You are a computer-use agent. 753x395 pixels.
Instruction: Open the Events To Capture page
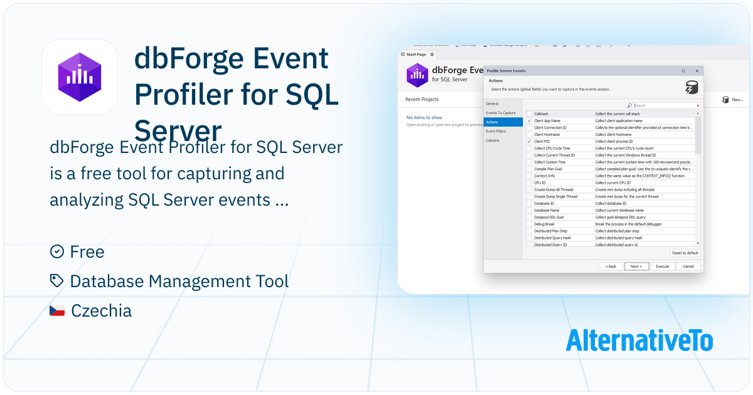pos(503,113)
